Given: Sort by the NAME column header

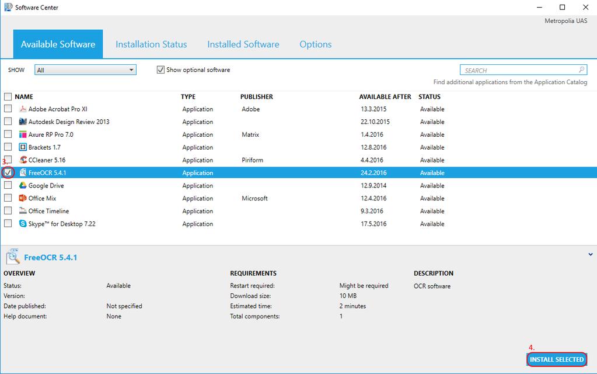Looking at the screenshot, I should [x=24, y=97].
